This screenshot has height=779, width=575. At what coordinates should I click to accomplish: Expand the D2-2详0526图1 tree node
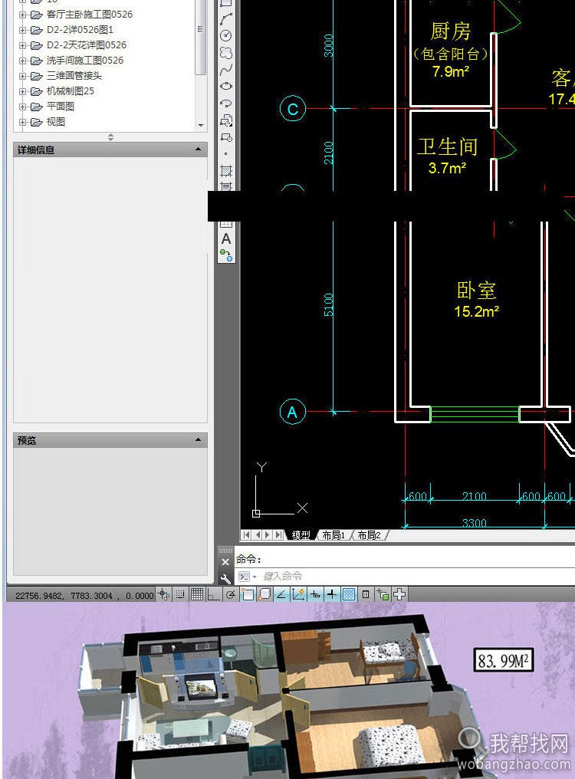(x=22, y=31)
